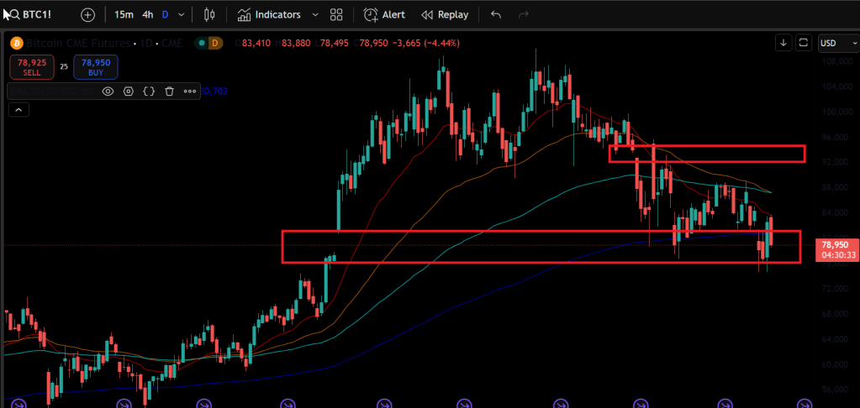The height and width of the screenshot is (408, 860).
Task: Switch to the 4h timeframe
Action: click(147, 14)
